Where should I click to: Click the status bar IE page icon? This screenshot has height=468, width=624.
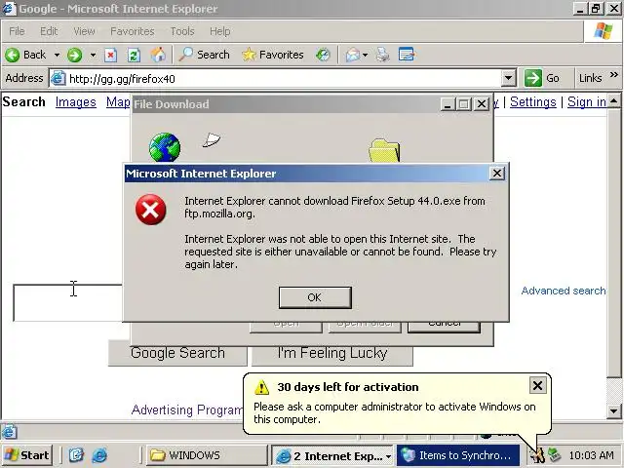tap(9, 432)
